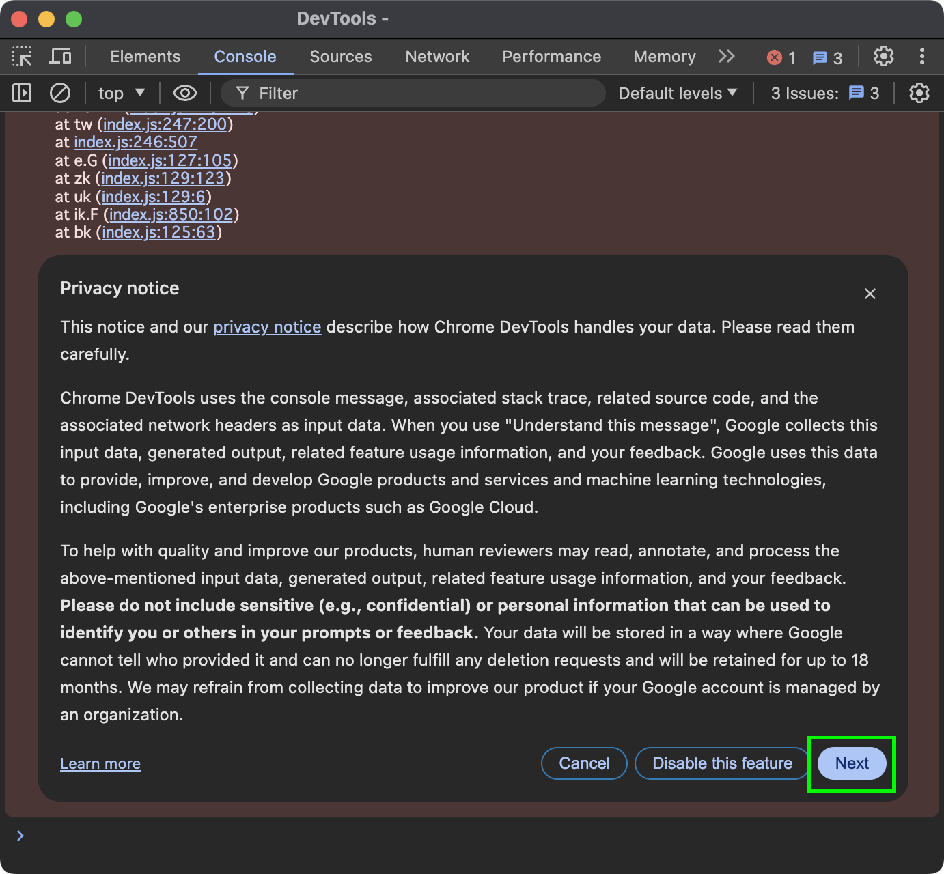The image size is (944, 874).
Task: Open the three-dot customize DevTools menu
Action: click(x=922, y=57)
